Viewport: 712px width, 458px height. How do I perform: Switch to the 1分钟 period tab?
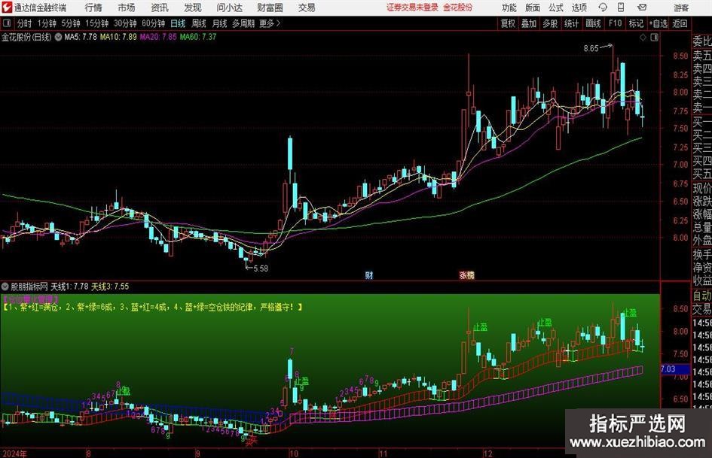click(47, 23)
